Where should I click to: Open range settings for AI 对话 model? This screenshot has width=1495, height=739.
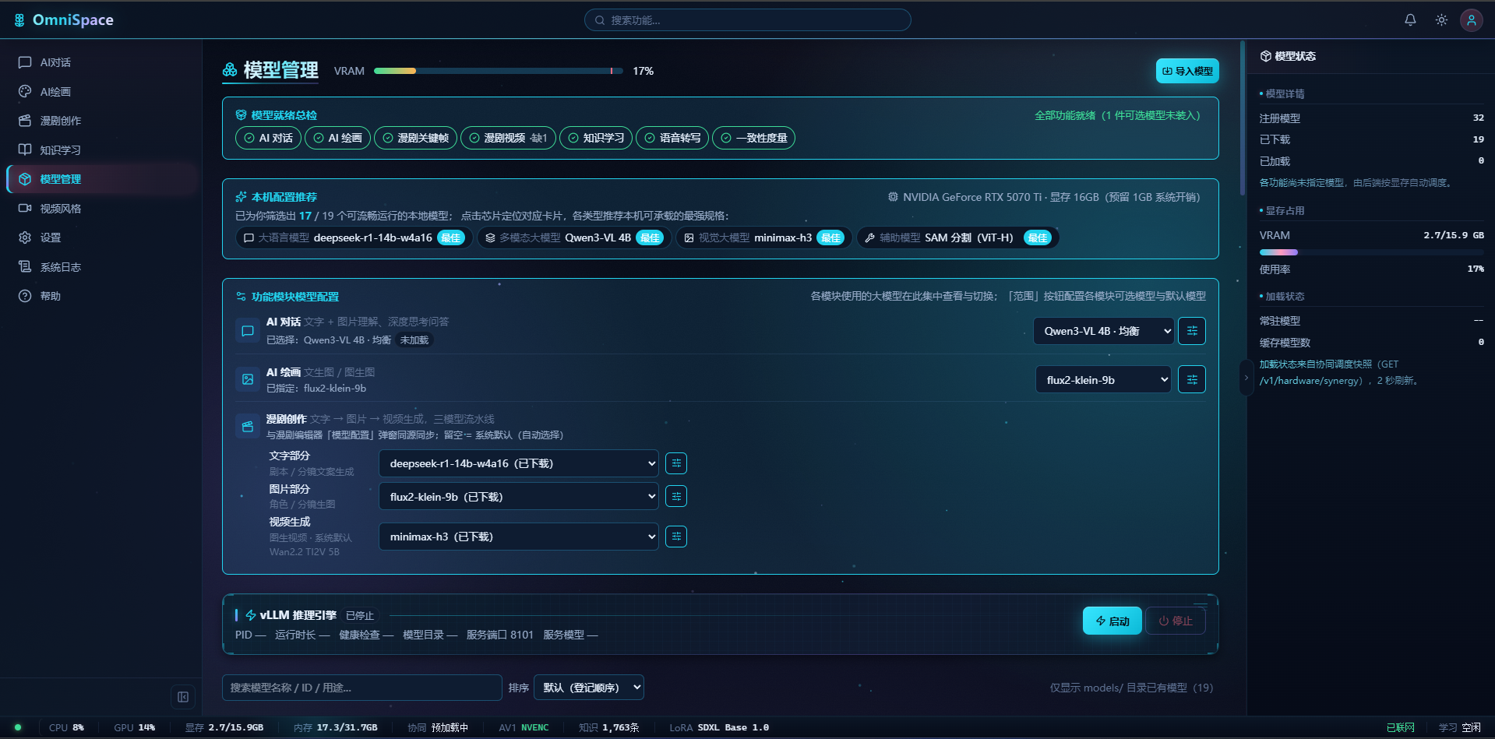(x=1192, y=331)
